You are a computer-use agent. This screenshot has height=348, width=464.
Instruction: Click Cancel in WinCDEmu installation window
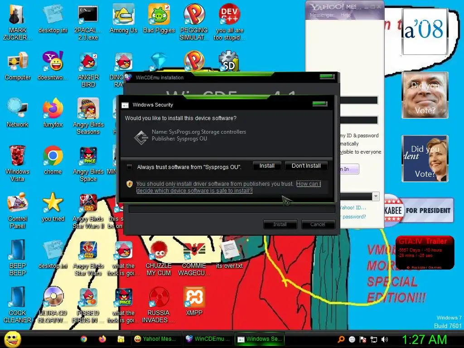318,224
